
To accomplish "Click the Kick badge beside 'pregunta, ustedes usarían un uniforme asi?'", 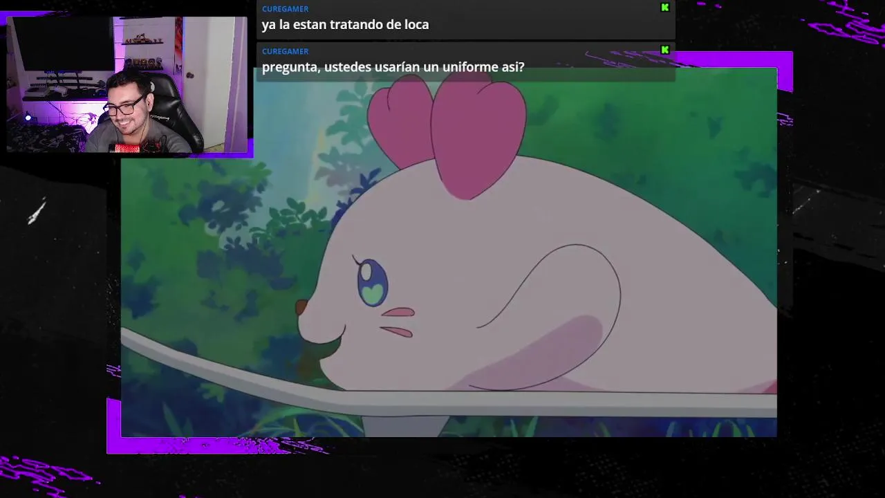I will click(664, 50).
